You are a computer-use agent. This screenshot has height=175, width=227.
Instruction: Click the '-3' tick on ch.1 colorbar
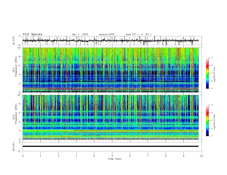(212, 57)
